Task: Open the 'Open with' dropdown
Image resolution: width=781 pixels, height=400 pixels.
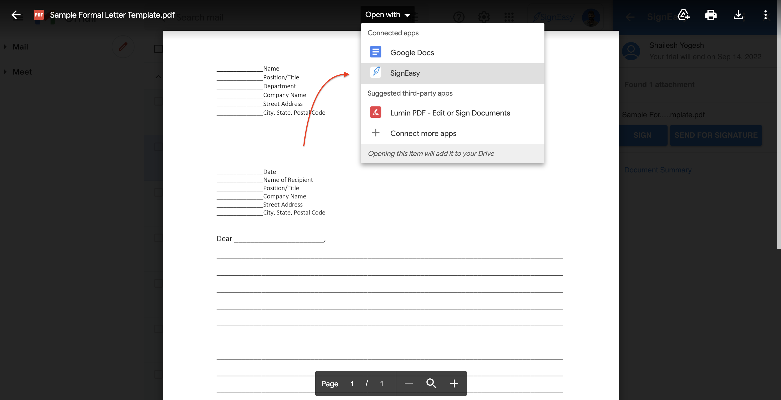Action: pos(387,15)
